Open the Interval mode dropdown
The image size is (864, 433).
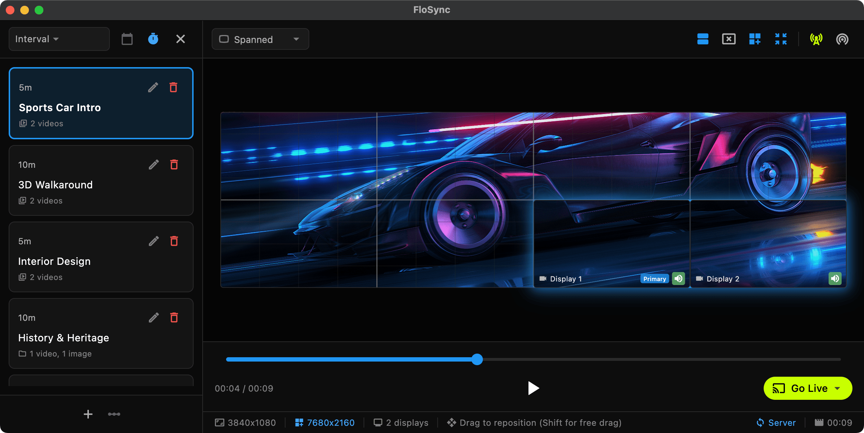pyautogui.click(x=59, y=39)
